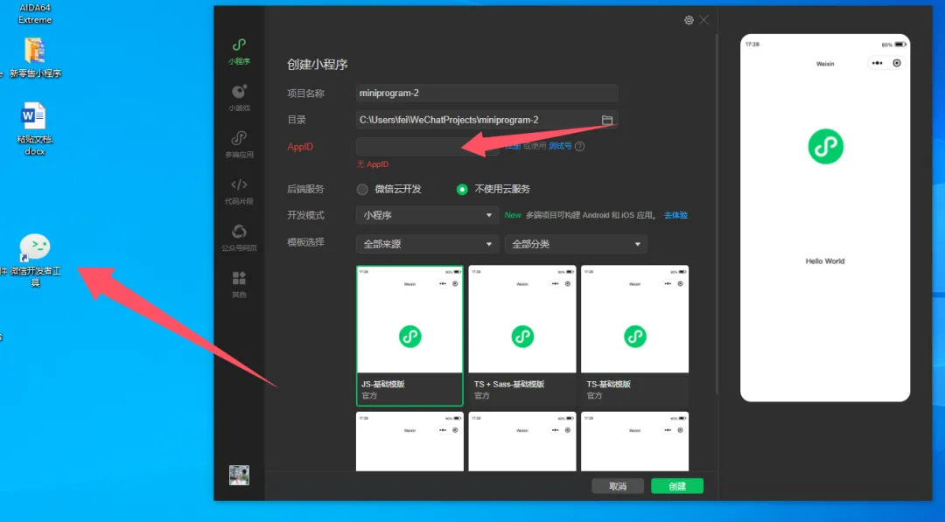The image size is (945, 522).
Task: Expand the 全部分类 template dropdown
Action: coord(576,244)
